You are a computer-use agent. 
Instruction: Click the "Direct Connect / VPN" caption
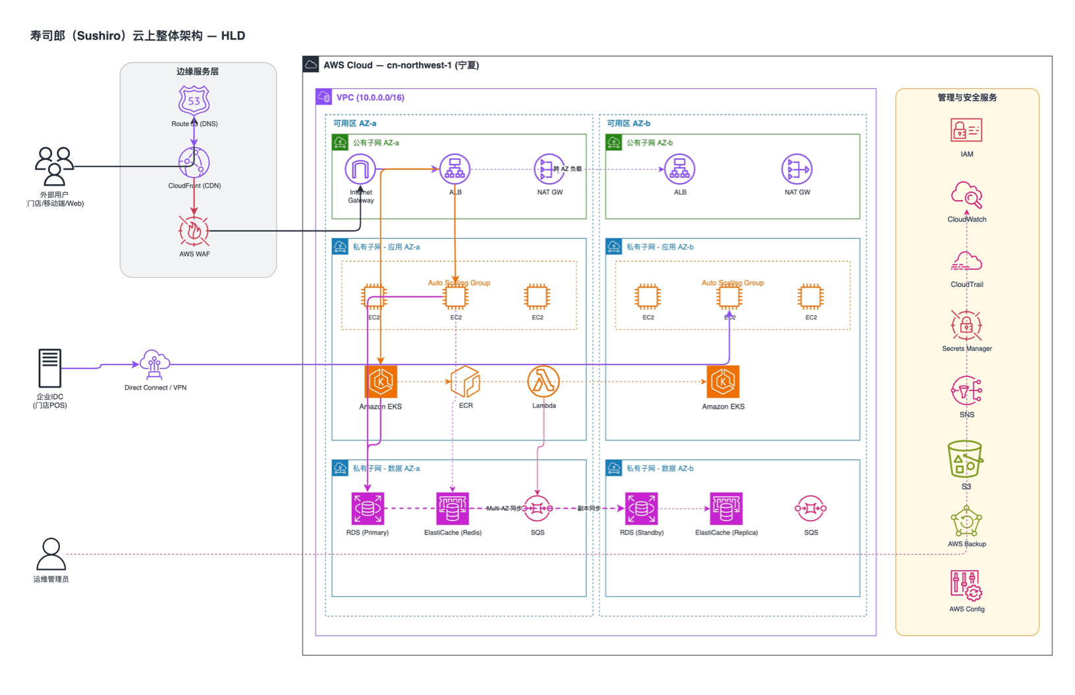click(x=155, y=388)
